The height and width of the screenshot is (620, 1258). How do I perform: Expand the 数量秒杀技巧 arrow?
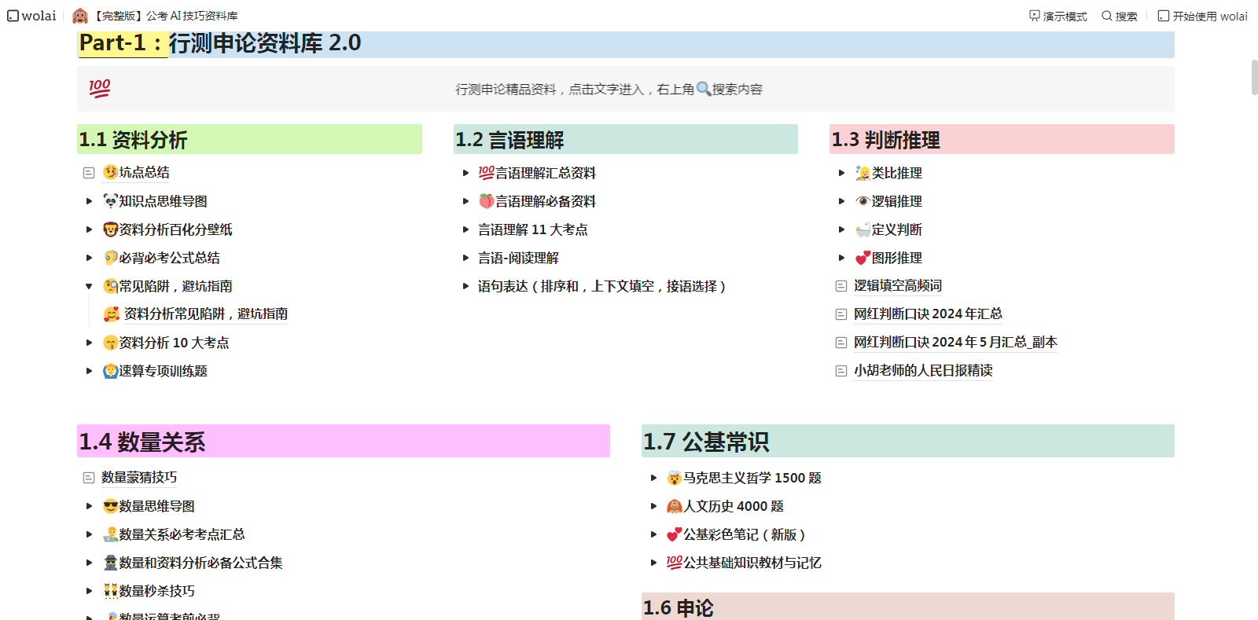pos(89,591)
